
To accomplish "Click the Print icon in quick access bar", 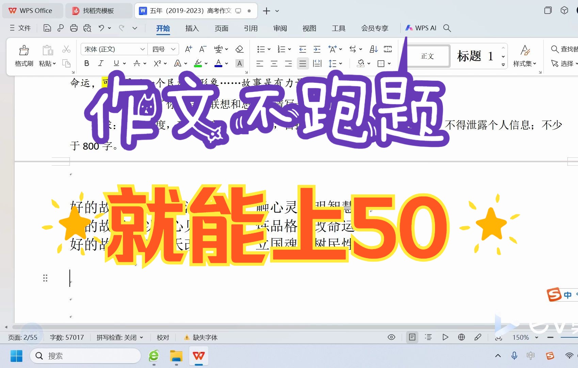I will (x=74, y=28).
